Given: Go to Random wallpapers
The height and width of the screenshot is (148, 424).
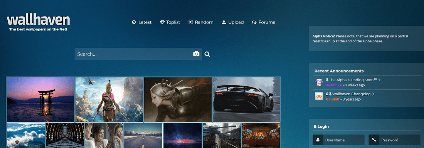Looking at the screenshot, I should (x=201, y=22).
